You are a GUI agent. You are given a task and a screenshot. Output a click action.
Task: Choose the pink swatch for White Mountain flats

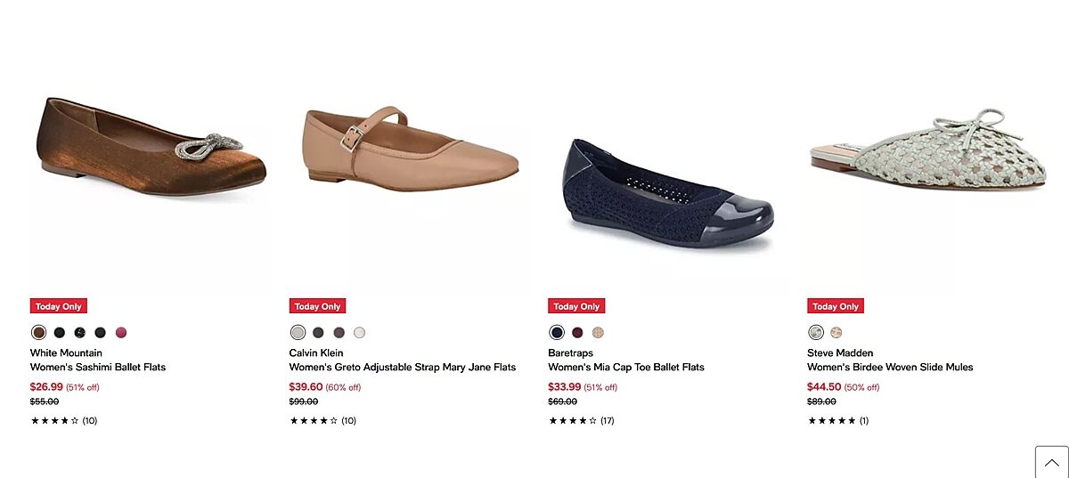click(x=121, y=333)
